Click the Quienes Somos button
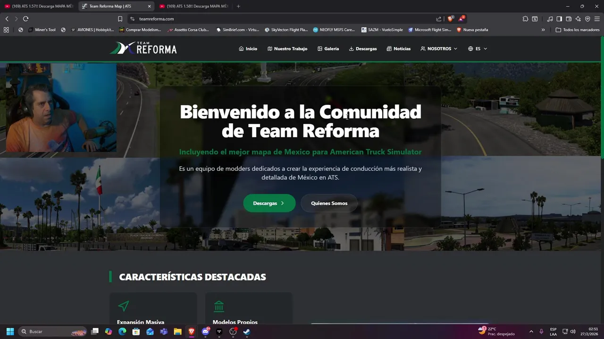The width and height of the screenshot is (604, 339). (329, 203)
